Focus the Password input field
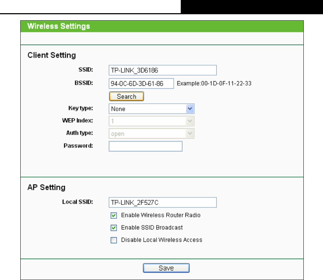The width and height of the screenshot is (323, 280). tap(145, 146)
